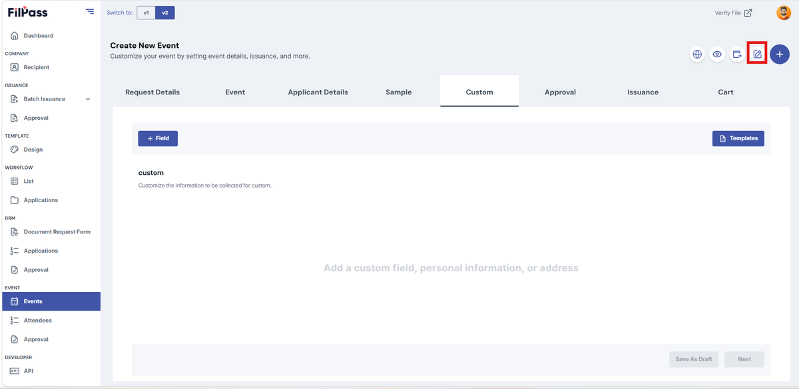Click the Workflow List icon
Image resolution: width=799 pixels, height=389 pixels.
[x=15, y=181]
